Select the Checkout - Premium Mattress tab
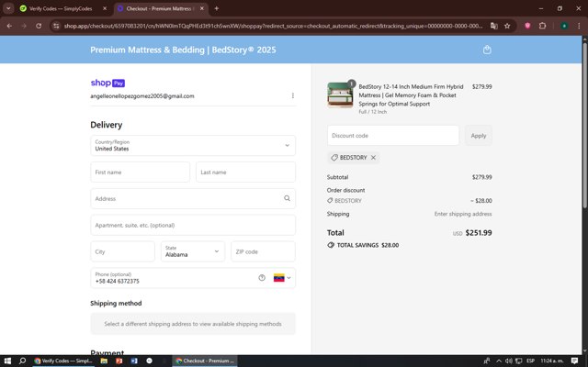 pyautogui.click(x=161, y=8)
